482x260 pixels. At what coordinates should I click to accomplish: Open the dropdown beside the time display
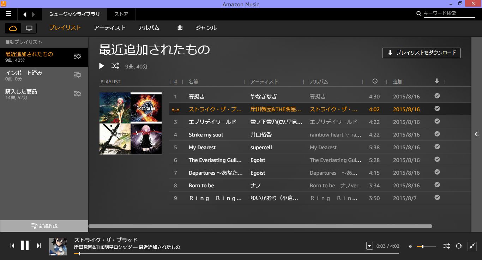click(x=369, y=246)
